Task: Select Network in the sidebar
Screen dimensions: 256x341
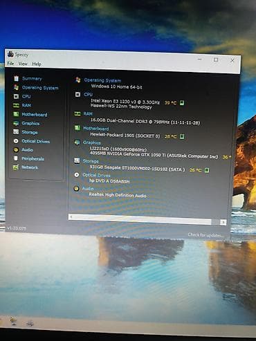Action: 30,167
